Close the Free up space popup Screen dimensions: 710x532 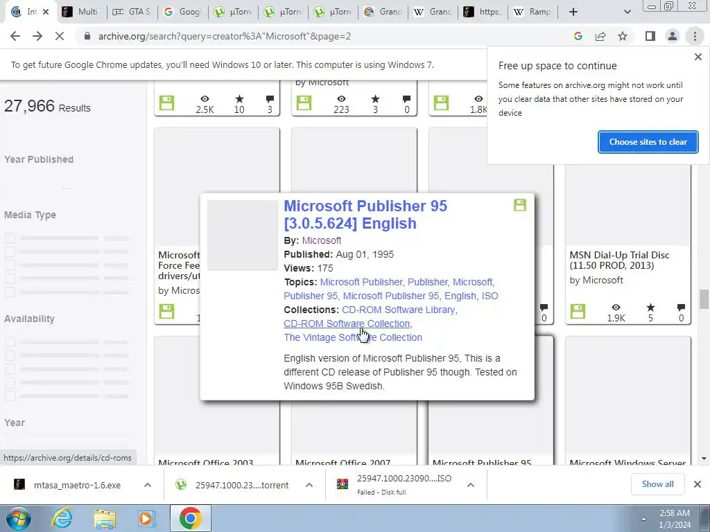point(698,57)
